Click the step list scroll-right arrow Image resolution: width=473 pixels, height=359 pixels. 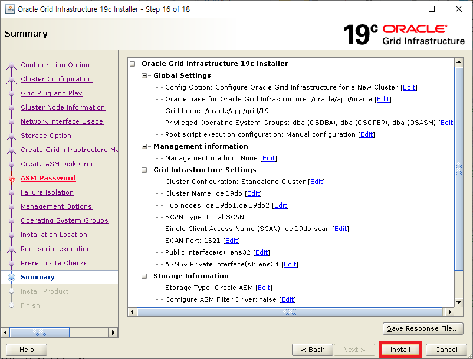(113, 332)
